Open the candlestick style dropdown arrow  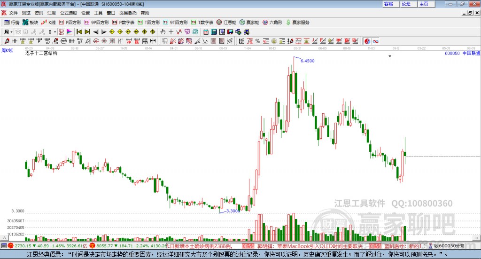(55, 32)
